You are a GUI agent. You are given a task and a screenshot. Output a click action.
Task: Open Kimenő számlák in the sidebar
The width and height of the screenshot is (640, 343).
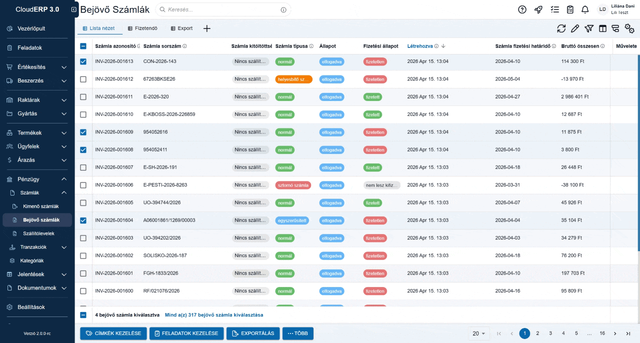pos(42,206)
